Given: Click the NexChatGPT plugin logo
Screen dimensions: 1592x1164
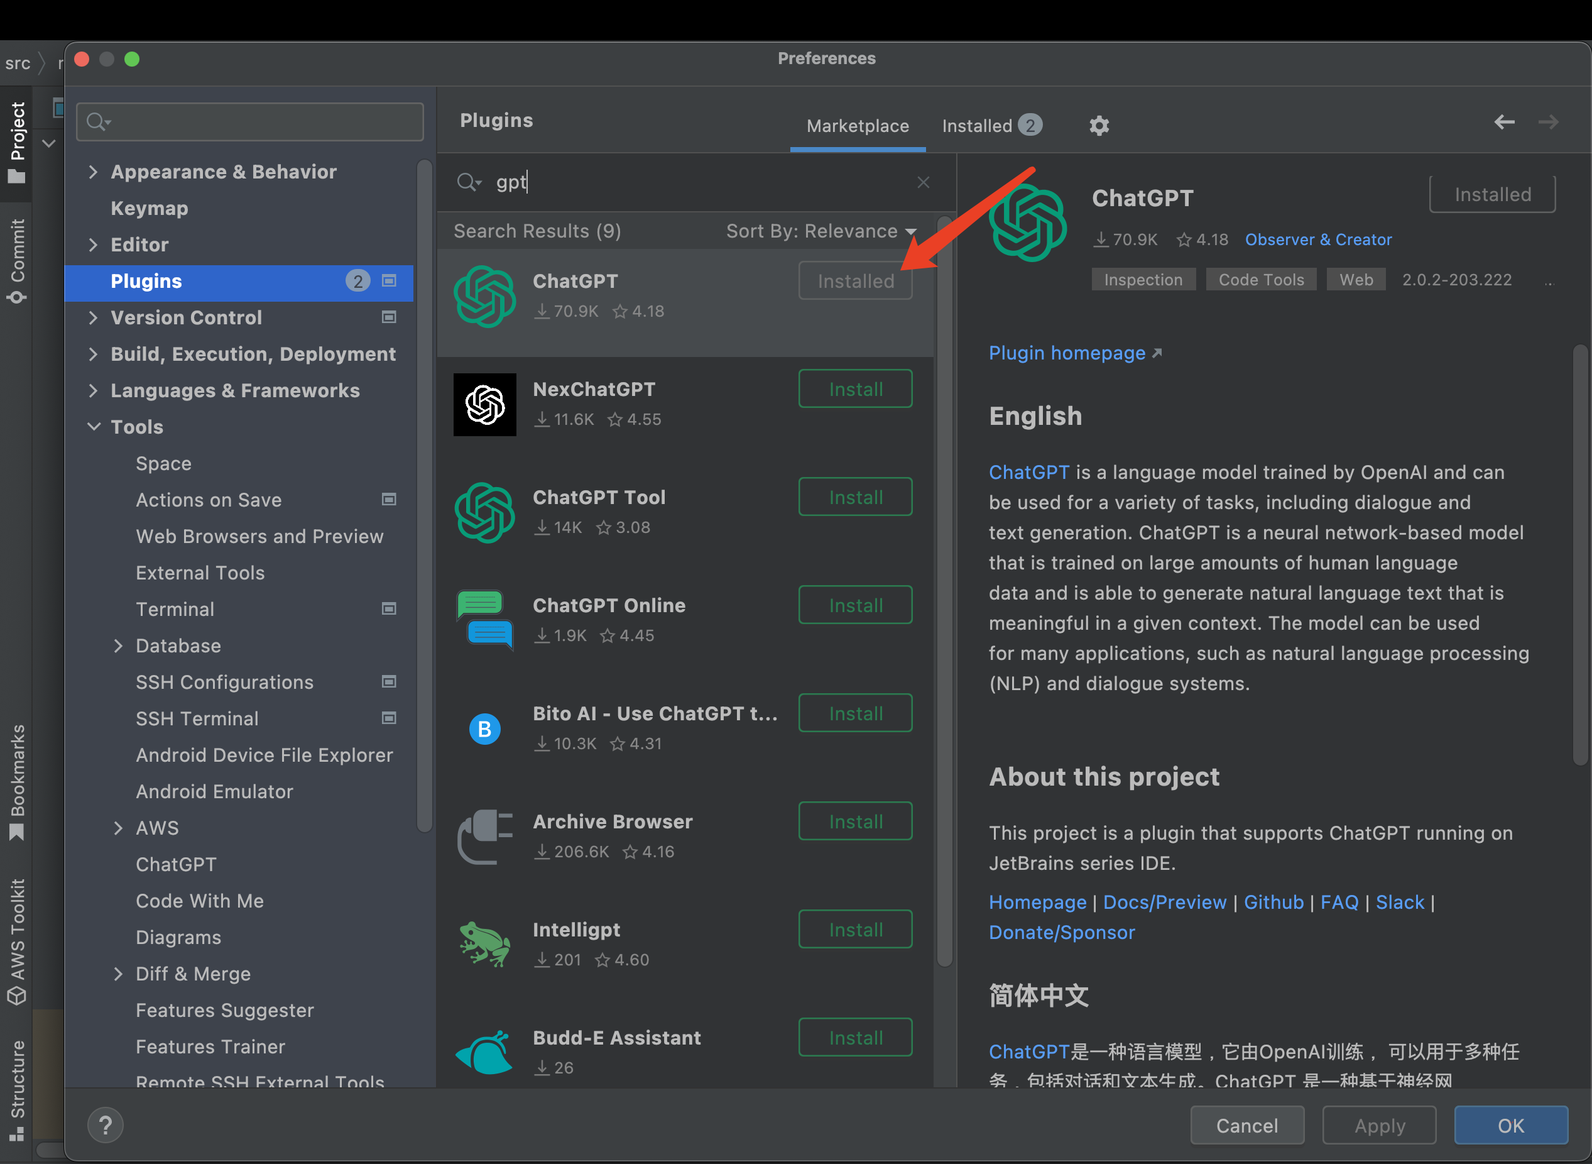Looking at the screenshot, I should coord(484,404).
